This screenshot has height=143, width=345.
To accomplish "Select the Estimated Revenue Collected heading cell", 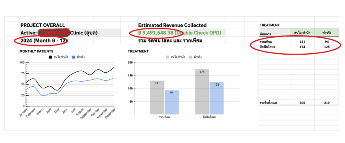I will [x=172, y=25].
